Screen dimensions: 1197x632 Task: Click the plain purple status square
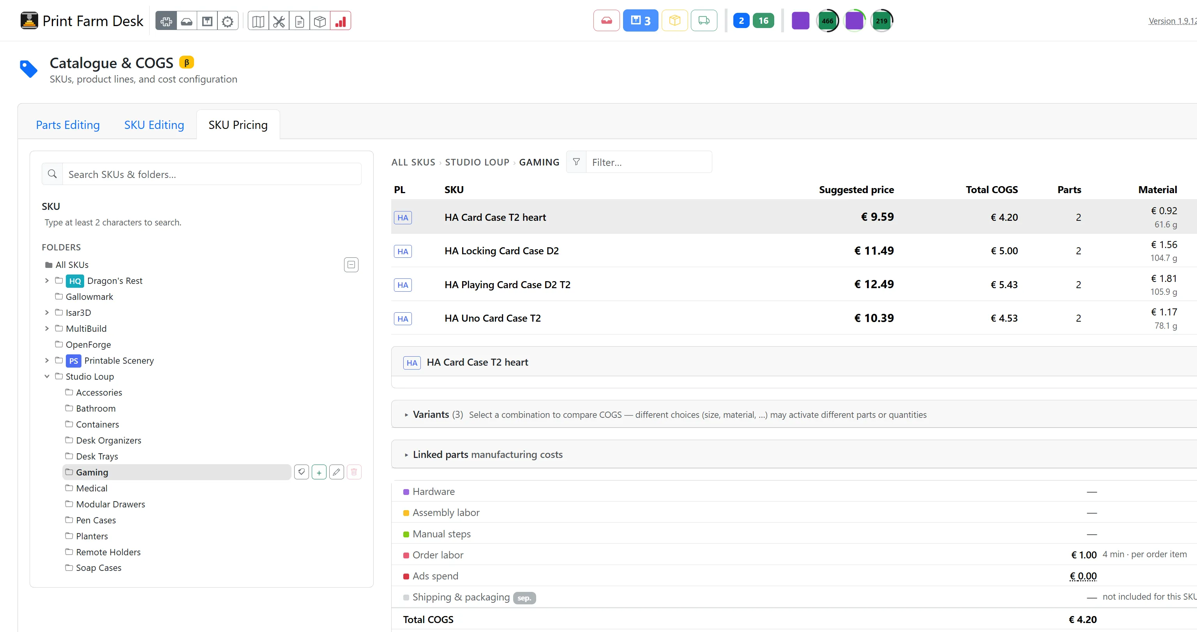(x=800, y=20)
